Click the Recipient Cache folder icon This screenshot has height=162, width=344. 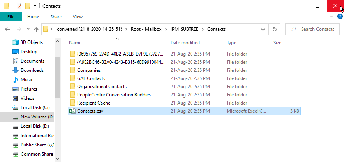pos(72,103)
